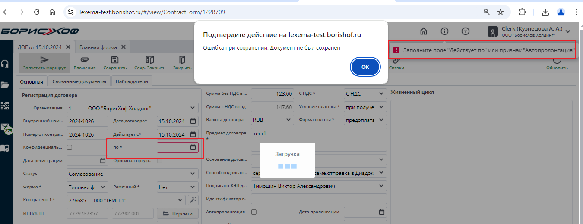Open the help question mark icon

tap(465, 31)
